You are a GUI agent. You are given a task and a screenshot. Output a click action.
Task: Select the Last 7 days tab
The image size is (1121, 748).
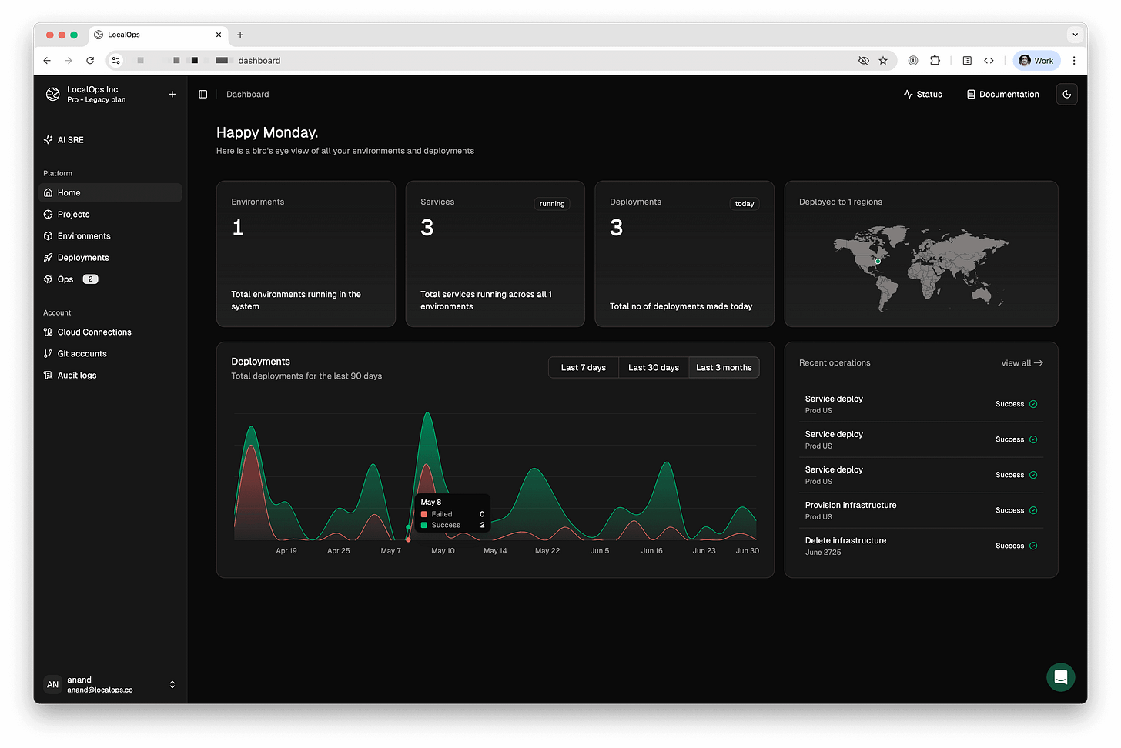(x=584, y=368)
